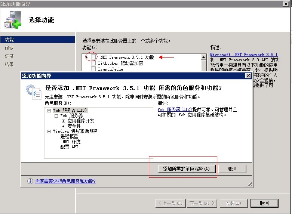Click the Add Features wizard server icon

pyautogui.click(x=13, y=20)
